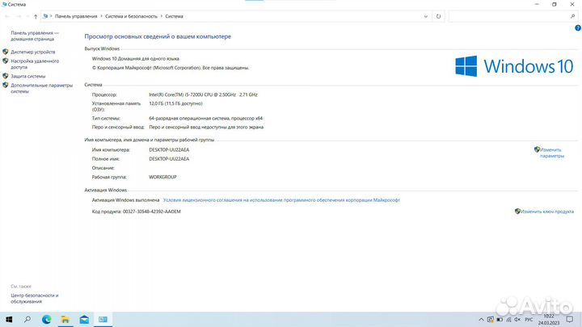582x327 pixels.
Task: Click Изменить параметры link
Action: point(551,153)
